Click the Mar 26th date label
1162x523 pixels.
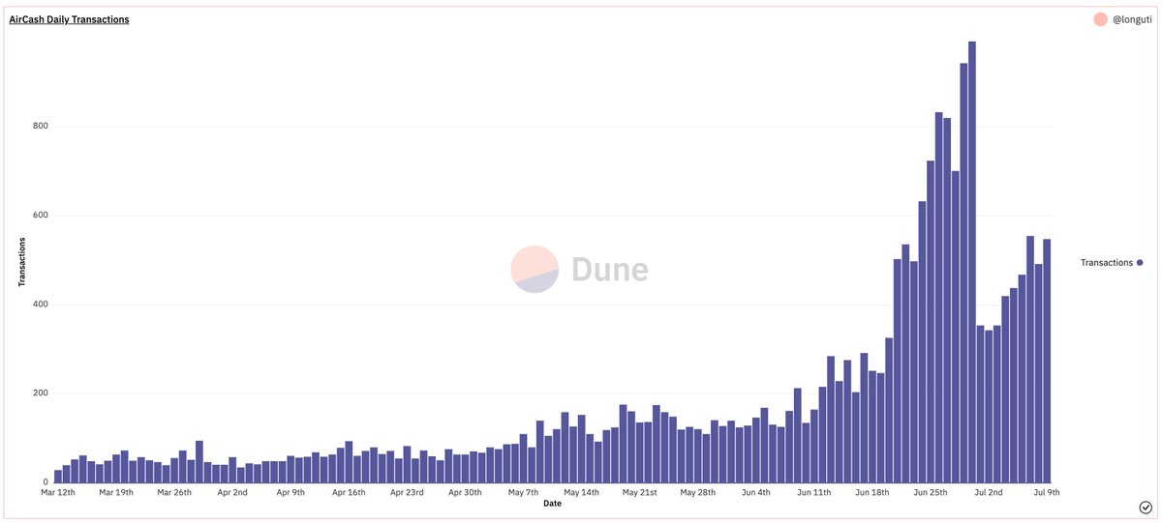174,492
